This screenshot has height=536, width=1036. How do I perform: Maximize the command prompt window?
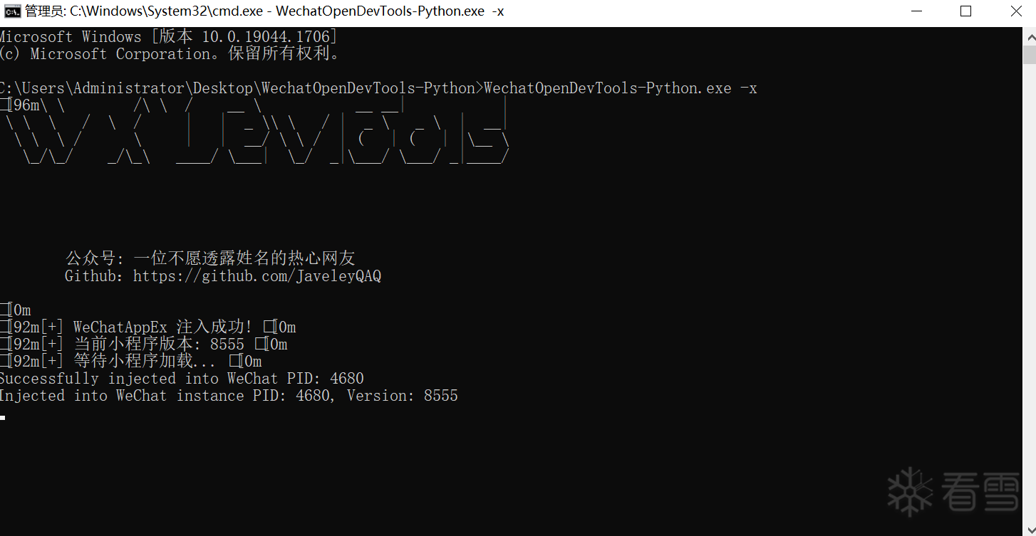[x=965, y=11]
